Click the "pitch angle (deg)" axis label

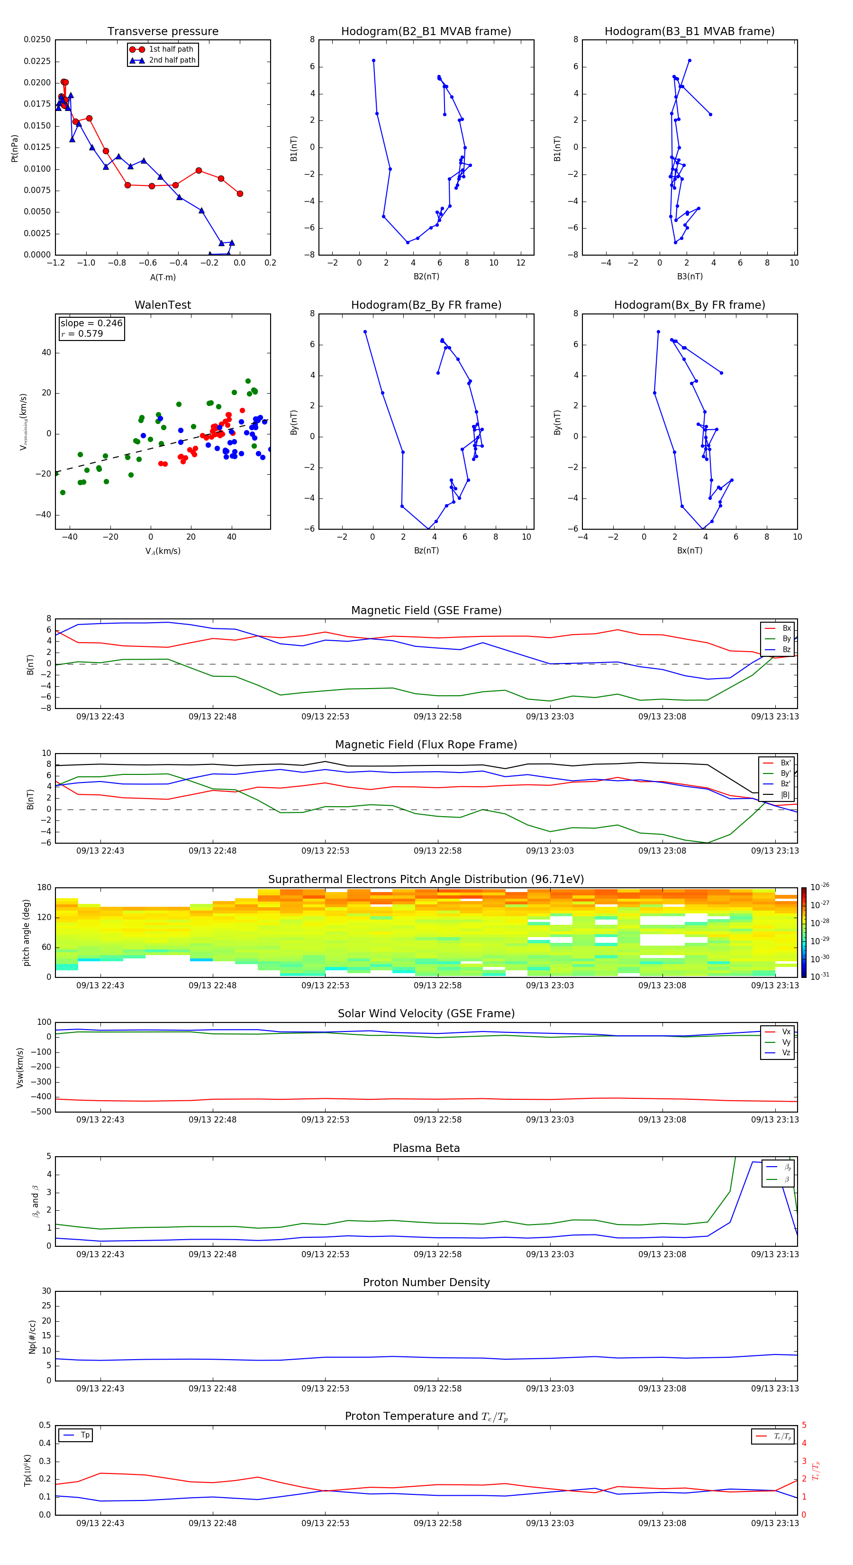coord(26,932)
